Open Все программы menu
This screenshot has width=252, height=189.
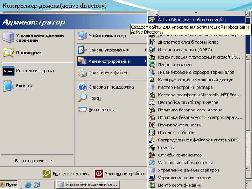pos(34,161)
